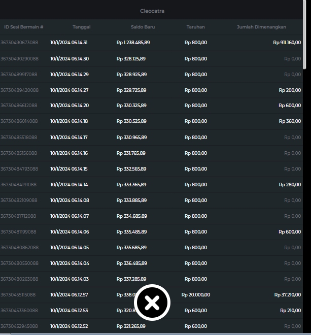This screenshot has height=335, width=311.
Task: Select the Rp 360,00 win entry
Action: click(x=290, y=121)
